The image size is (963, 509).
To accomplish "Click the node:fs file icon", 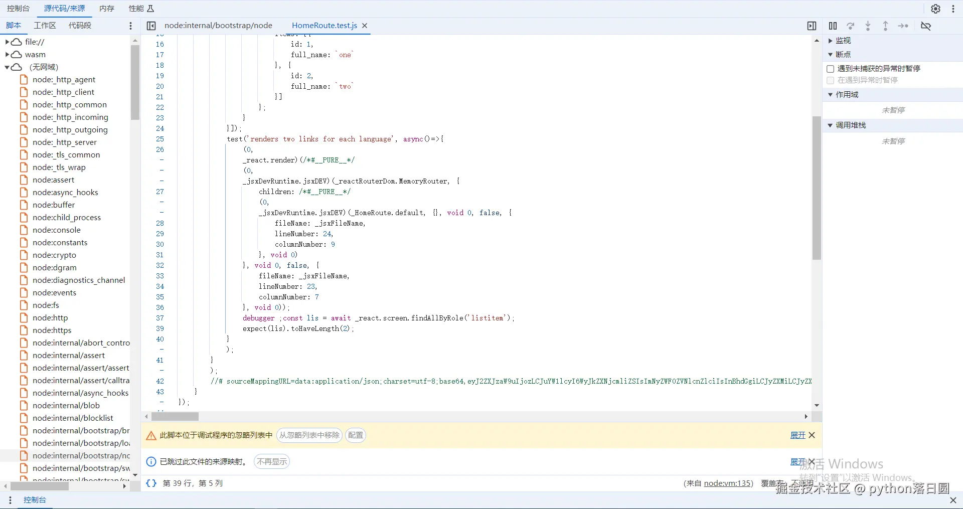I will [24, 305].
